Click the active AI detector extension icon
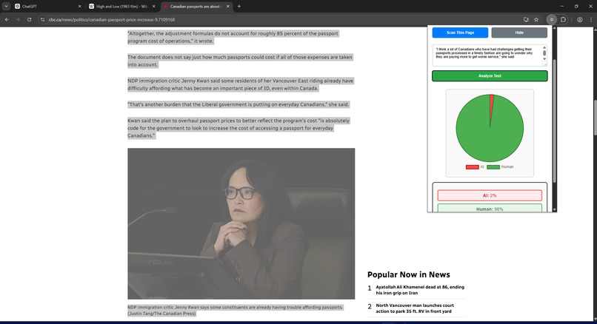 point(551,20)
